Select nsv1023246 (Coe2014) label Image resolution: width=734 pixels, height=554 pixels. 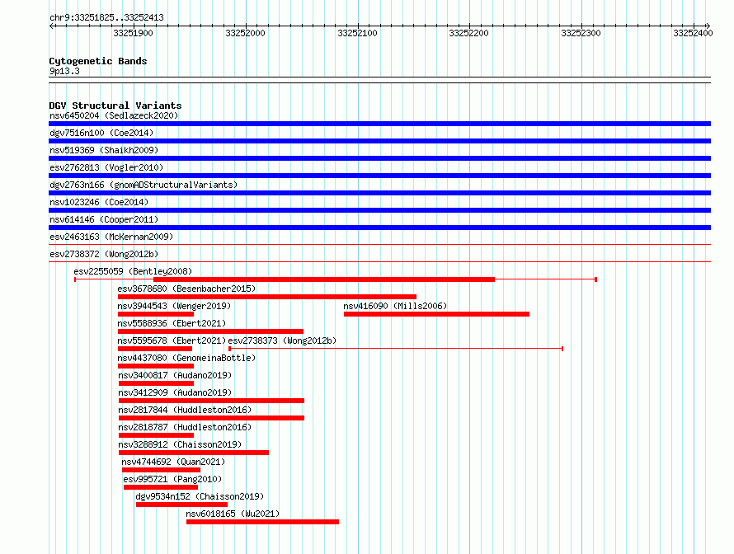click(99, 202)
